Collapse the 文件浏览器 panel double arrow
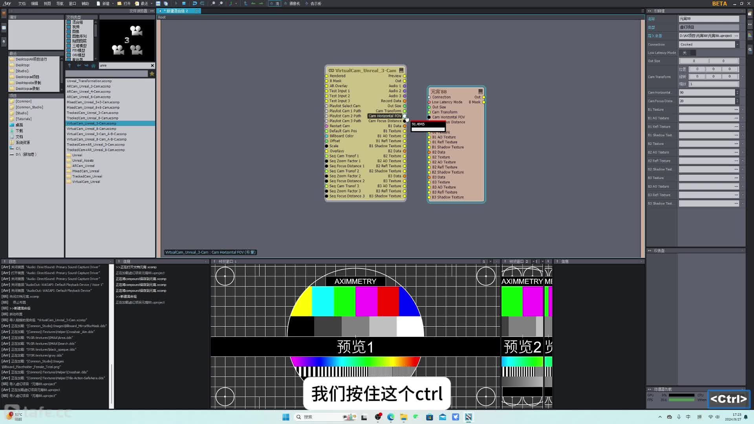 pyautogui.click(x=151, y=11)
